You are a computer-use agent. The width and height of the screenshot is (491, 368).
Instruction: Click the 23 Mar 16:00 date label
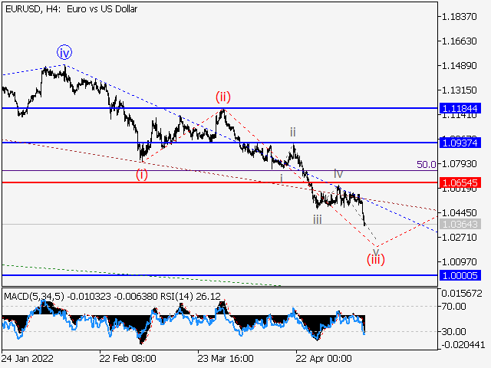coord(226,358)
